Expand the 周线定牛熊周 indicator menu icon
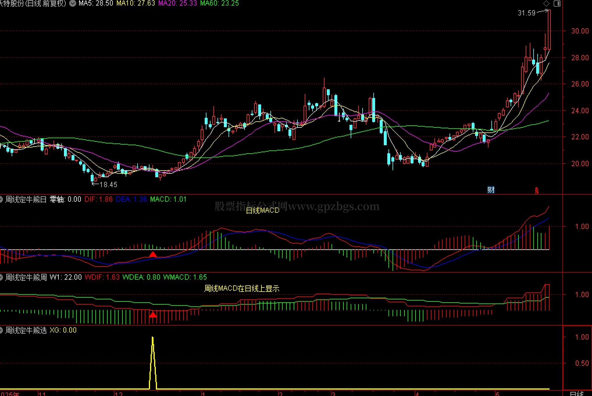Image resolution: width=592 pixels, height=396 pixels. click(1, 277)
